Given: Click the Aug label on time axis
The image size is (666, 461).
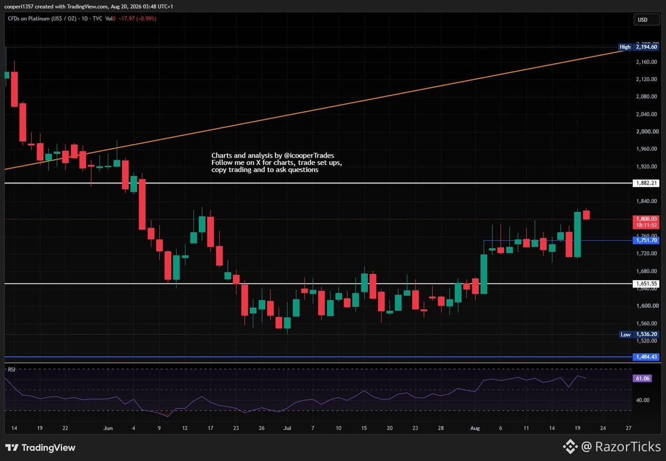Looking at the screenshot, I should [475, 428].
